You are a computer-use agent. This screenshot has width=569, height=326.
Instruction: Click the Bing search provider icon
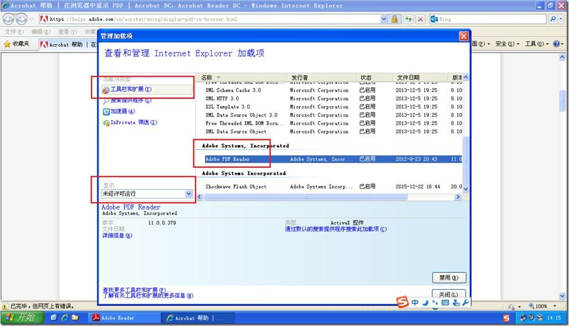(x=434, y=19)
